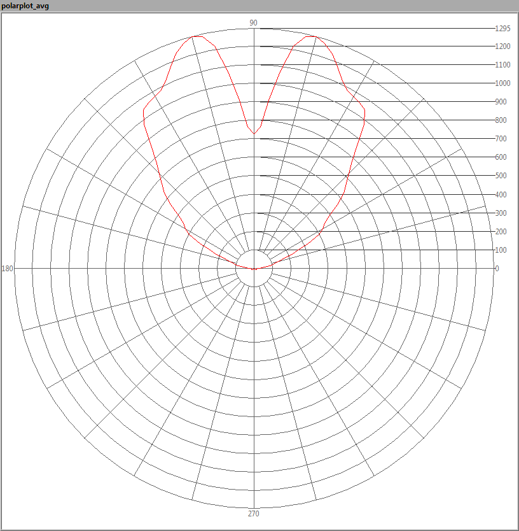Image resolution: width=519 pixels, height=531 pixels.
Task: Pick the 300 radial scale label
Action: 501,213
